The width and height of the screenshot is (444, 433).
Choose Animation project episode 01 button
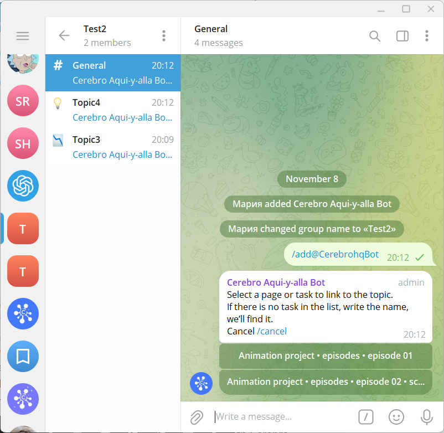pos(326,355)
